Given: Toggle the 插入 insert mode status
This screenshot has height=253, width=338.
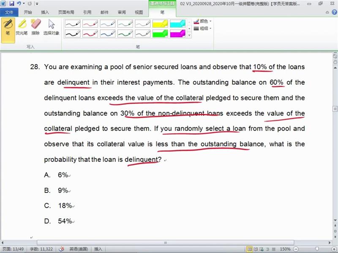Looking at the screenshot, I should 98,249.
